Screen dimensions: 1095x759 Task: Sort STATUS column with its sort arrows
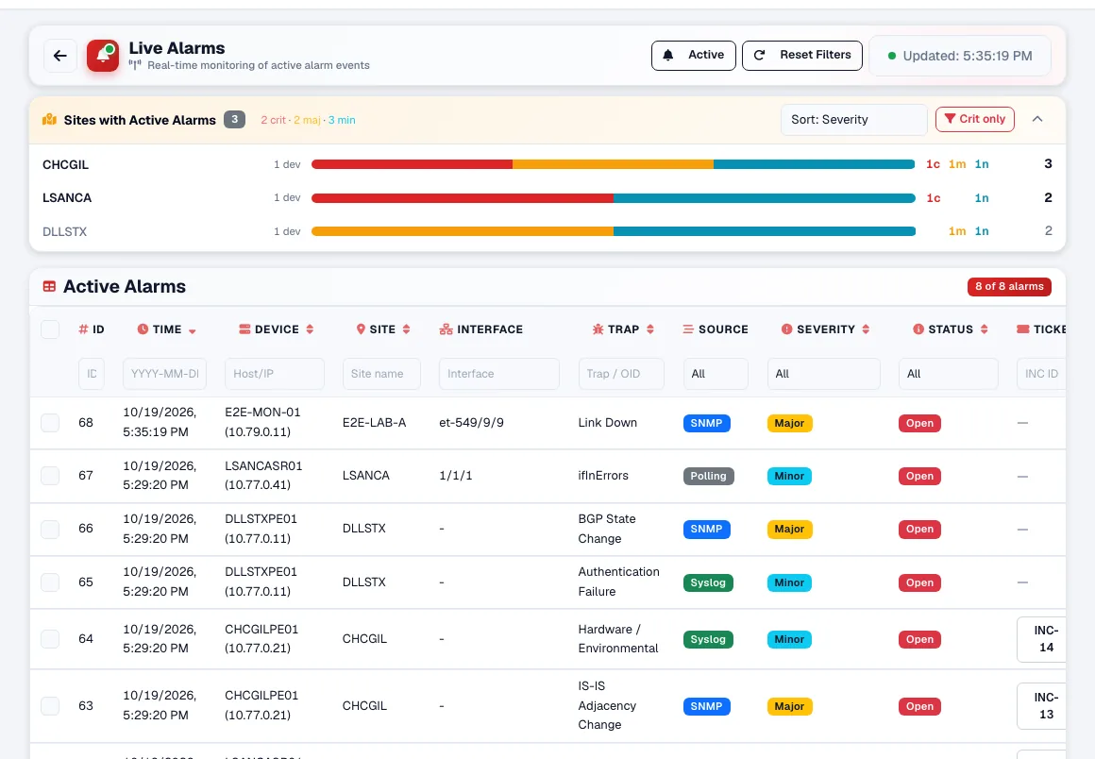(984, 329)
